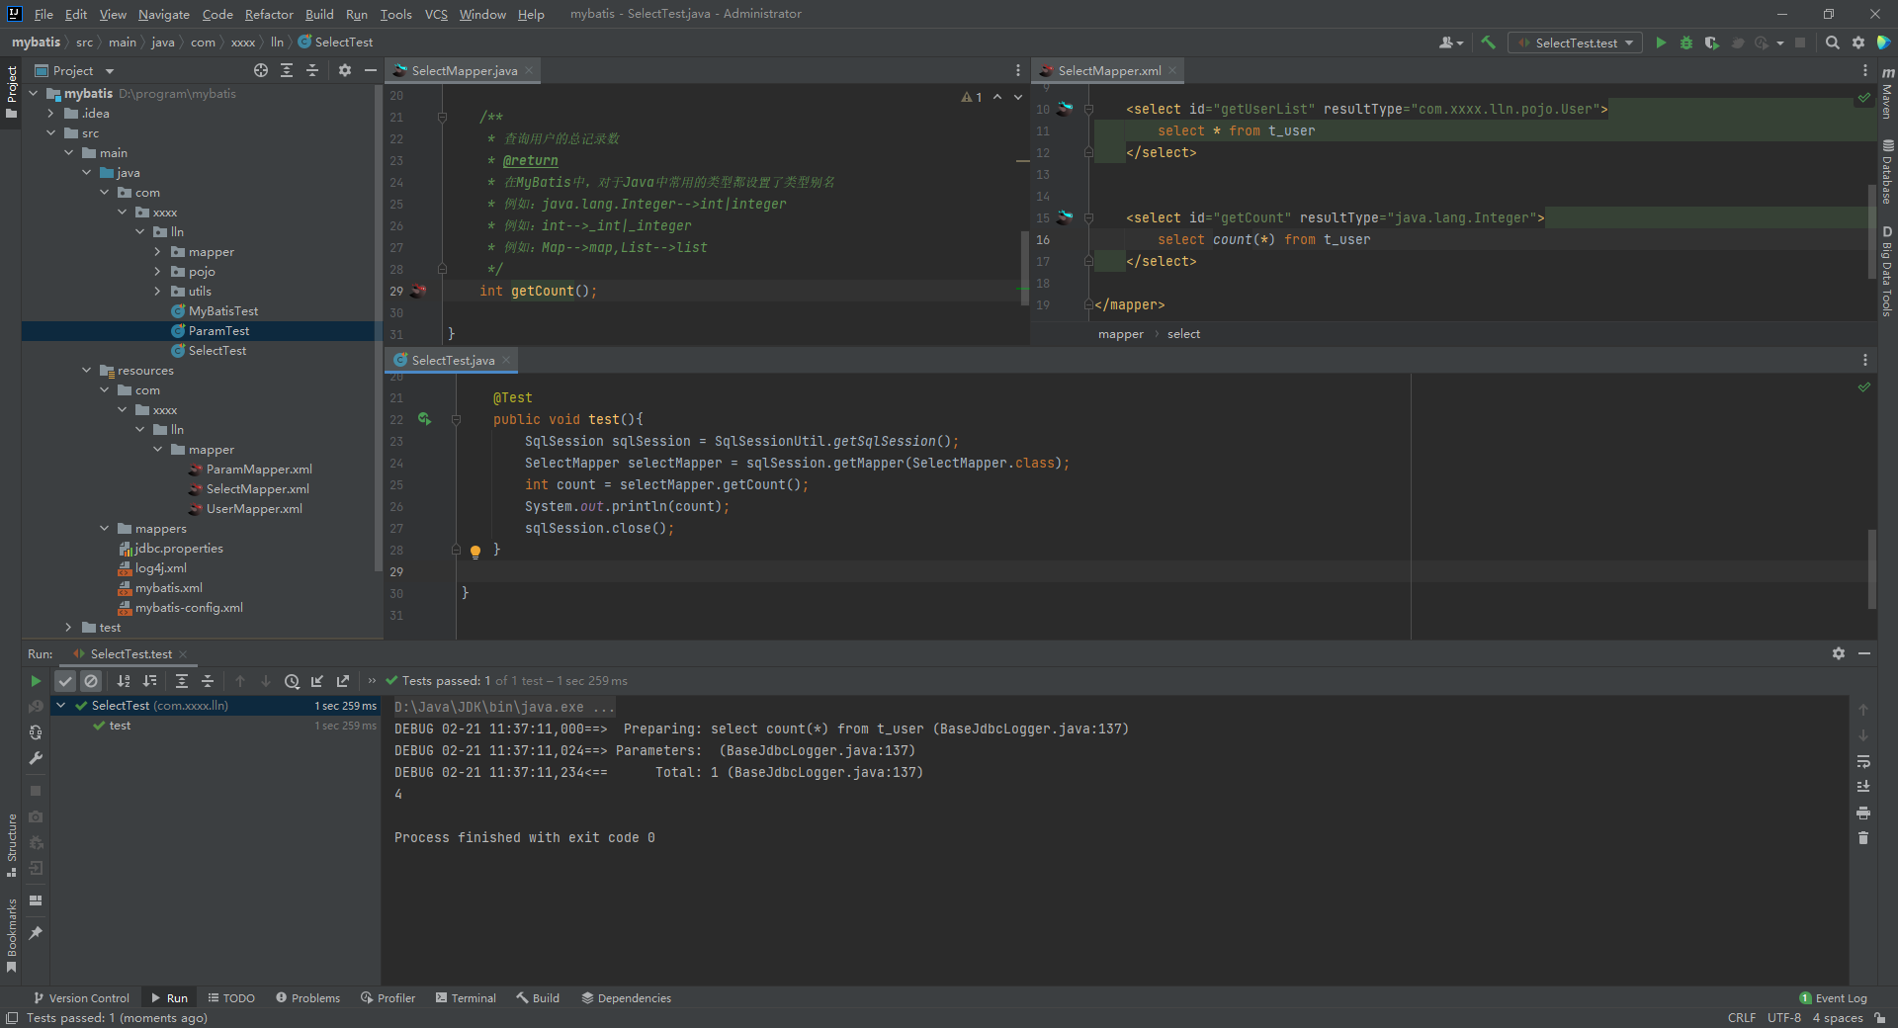Open the Terminal tool window
Image resolution: width=1898 pixels, height=1028 pixels.
click(x=466, y=998)
